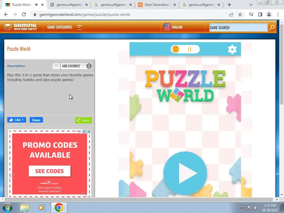Viewport: 284px width, 213px height.
Task: Click the Description heading link
Action: tap(16, 66)
